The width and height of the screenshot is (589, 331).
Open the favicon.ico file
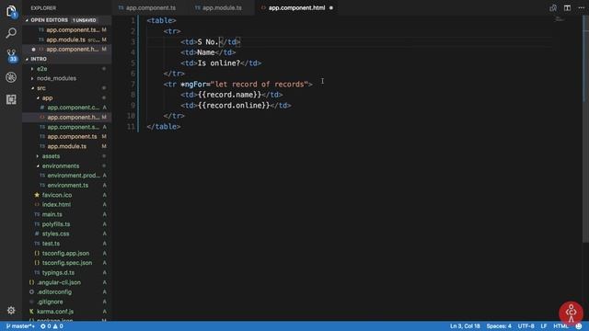coord(67,195)
